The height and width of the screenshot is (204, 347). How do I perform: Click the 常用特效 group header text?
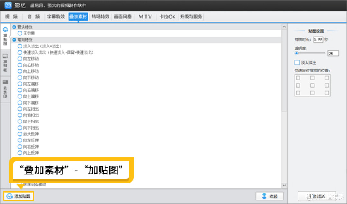25,40
